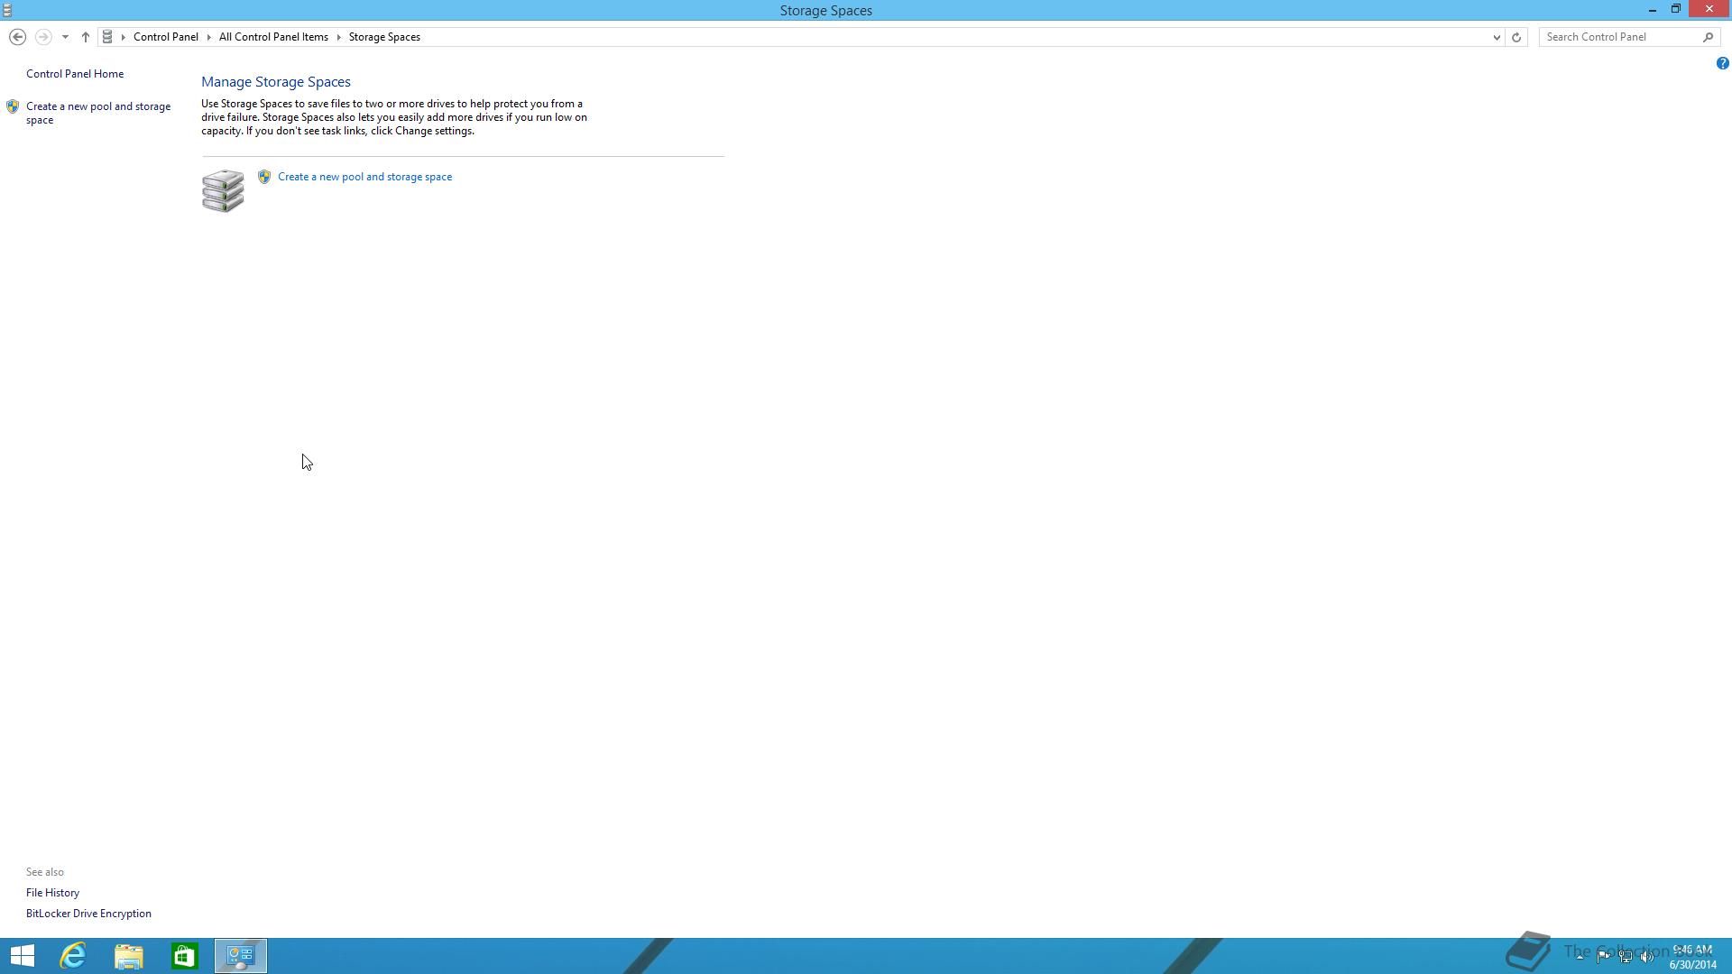Open Action Center flag in tray

[x=1603, y=956]
